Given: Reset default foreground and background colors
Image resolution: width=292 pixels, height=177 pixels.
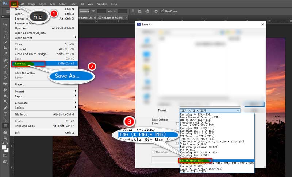Looking at the screenshot, I should [x=3, y=143].
